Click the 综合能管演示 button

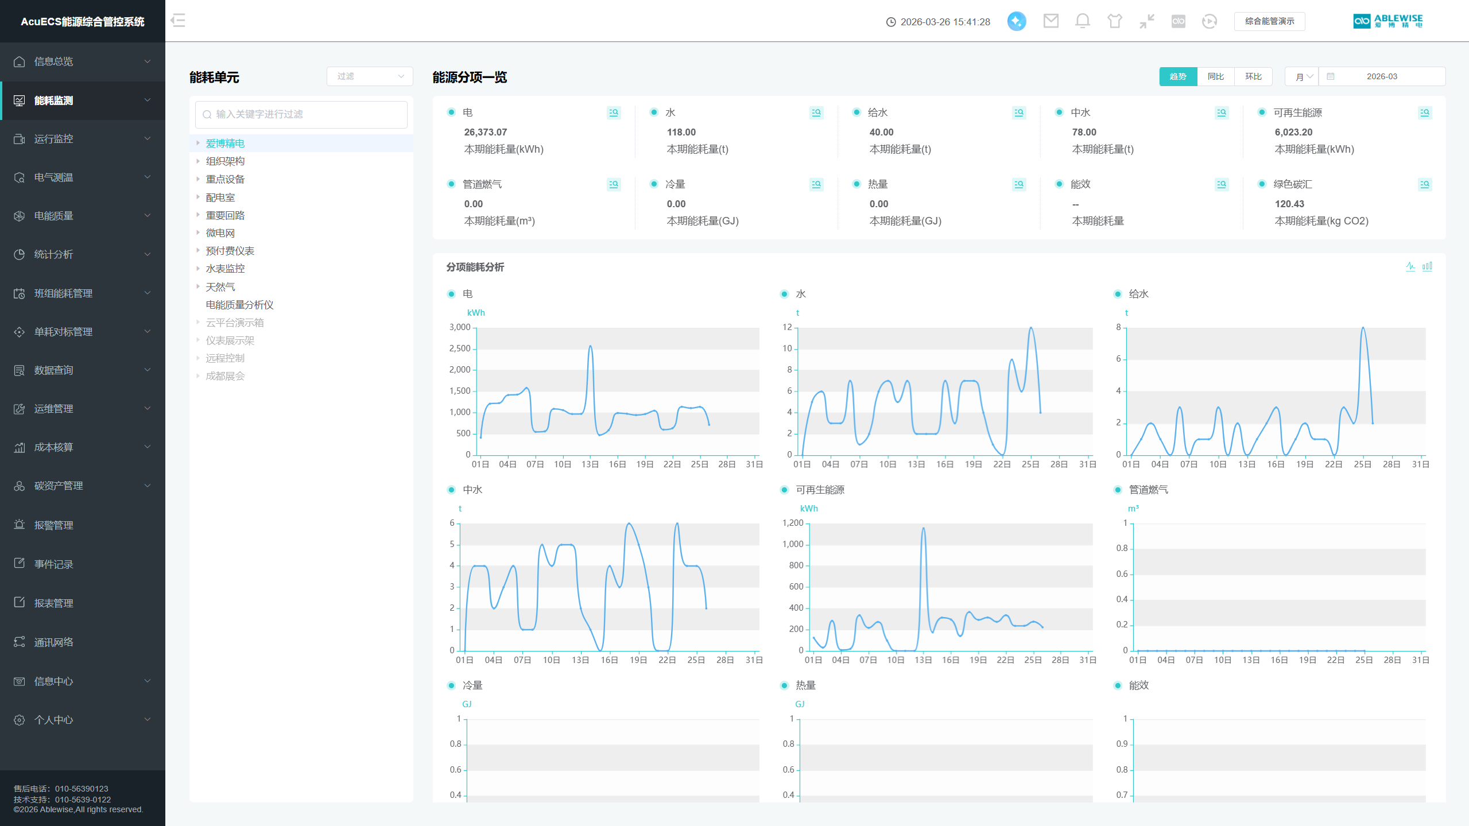pyautogui.click(x=1269, y=21)
